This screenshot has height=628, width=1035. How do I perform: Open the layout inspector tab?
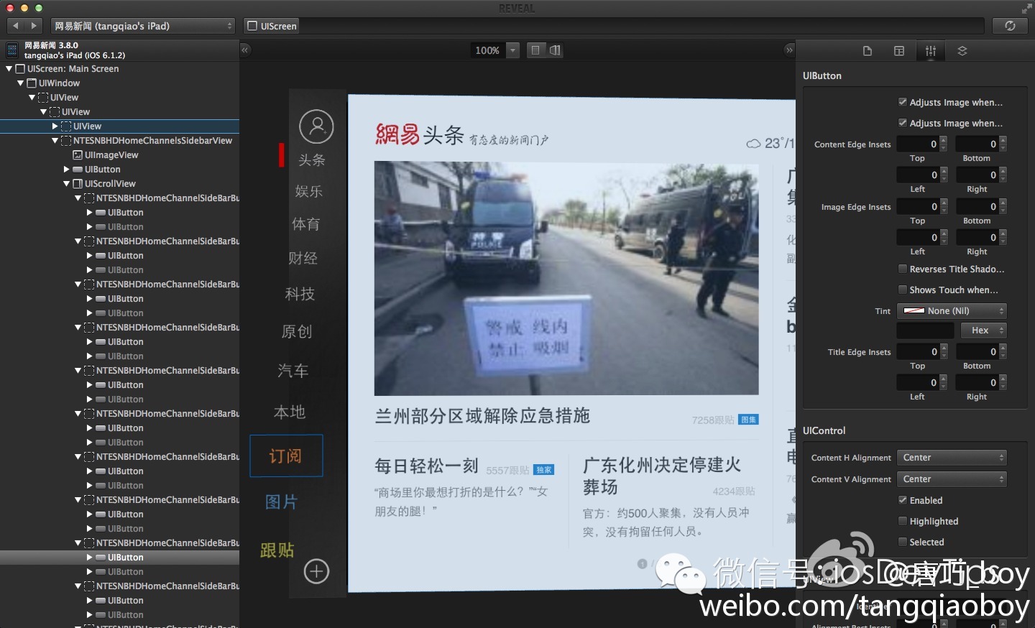[899, 51]
